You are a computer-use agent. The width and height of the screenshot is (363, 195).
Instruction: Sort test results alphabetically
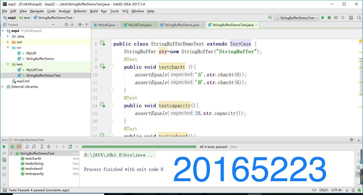click(27, 147)
